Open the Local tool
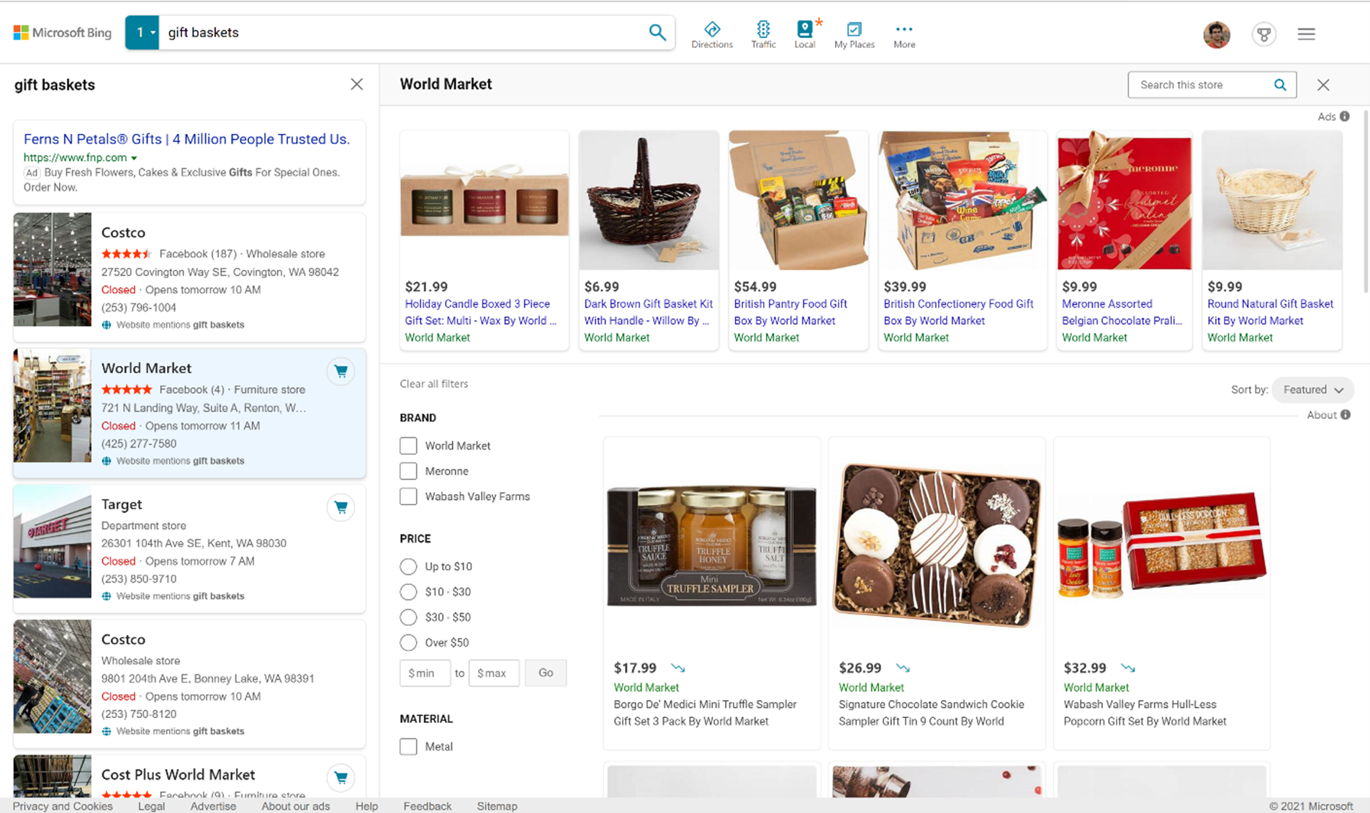Image resolution: width=1370 pixels, height=813 pixels. coord(805,35)
